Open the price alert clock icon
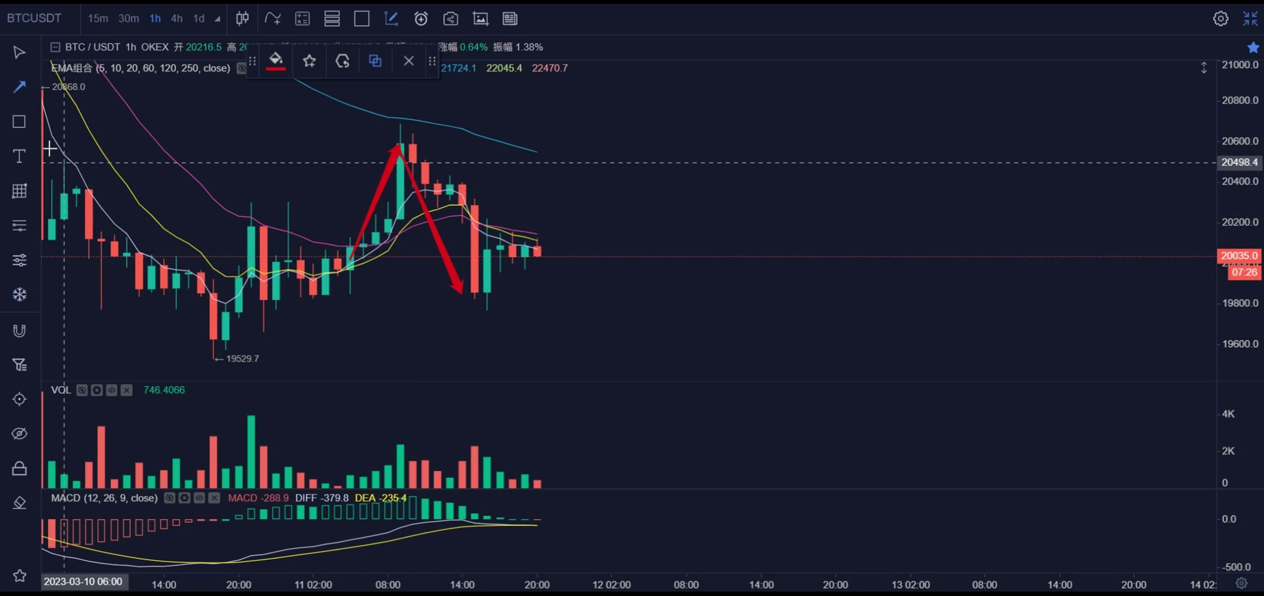The height and width of the screenshot is (596, 1264). point(421,19)
